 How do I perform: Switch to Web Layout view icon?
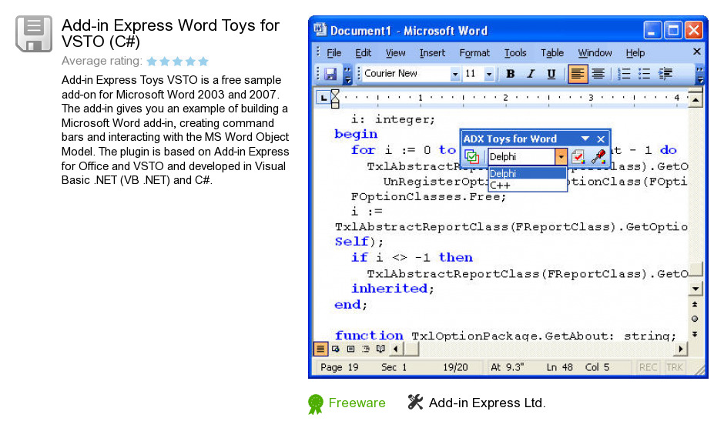336,349
